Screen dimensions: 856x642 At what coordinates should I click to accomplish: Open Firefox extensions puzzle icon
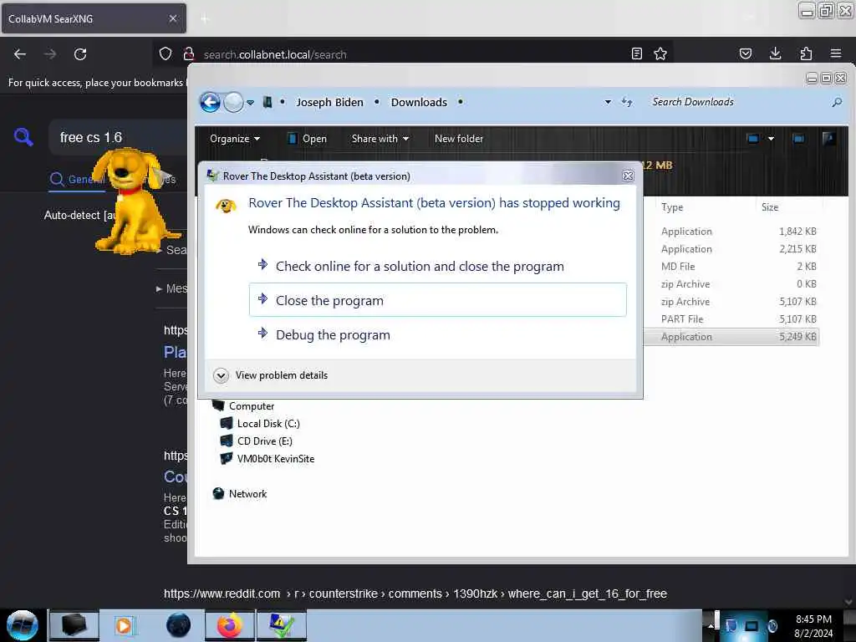pos(806,53)
